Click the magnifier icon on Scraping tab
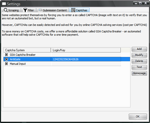The image size is (150, 123). click(6, 10)
